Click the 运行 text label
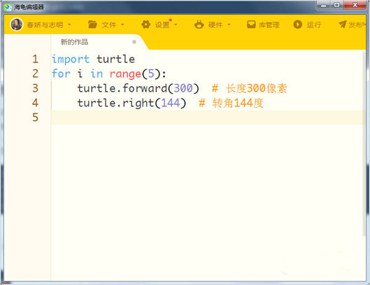The height and width of the screenshot is (285, 370). coord(314,25)
